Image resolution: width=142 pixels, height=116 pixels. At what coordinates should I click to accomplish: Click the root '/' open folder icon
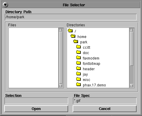pyautogui.click(x=70, y=30)
